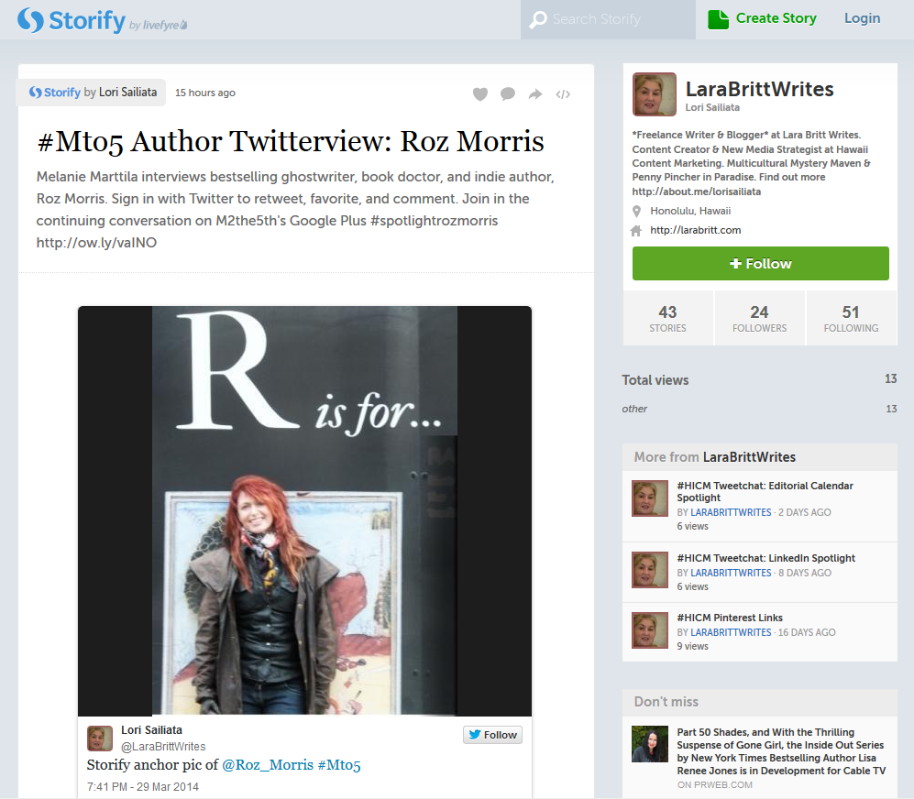View the 24 Followers tab

(x=759, y=319)
